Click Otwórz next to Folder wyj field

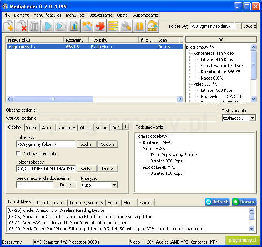tap(107, 144)
